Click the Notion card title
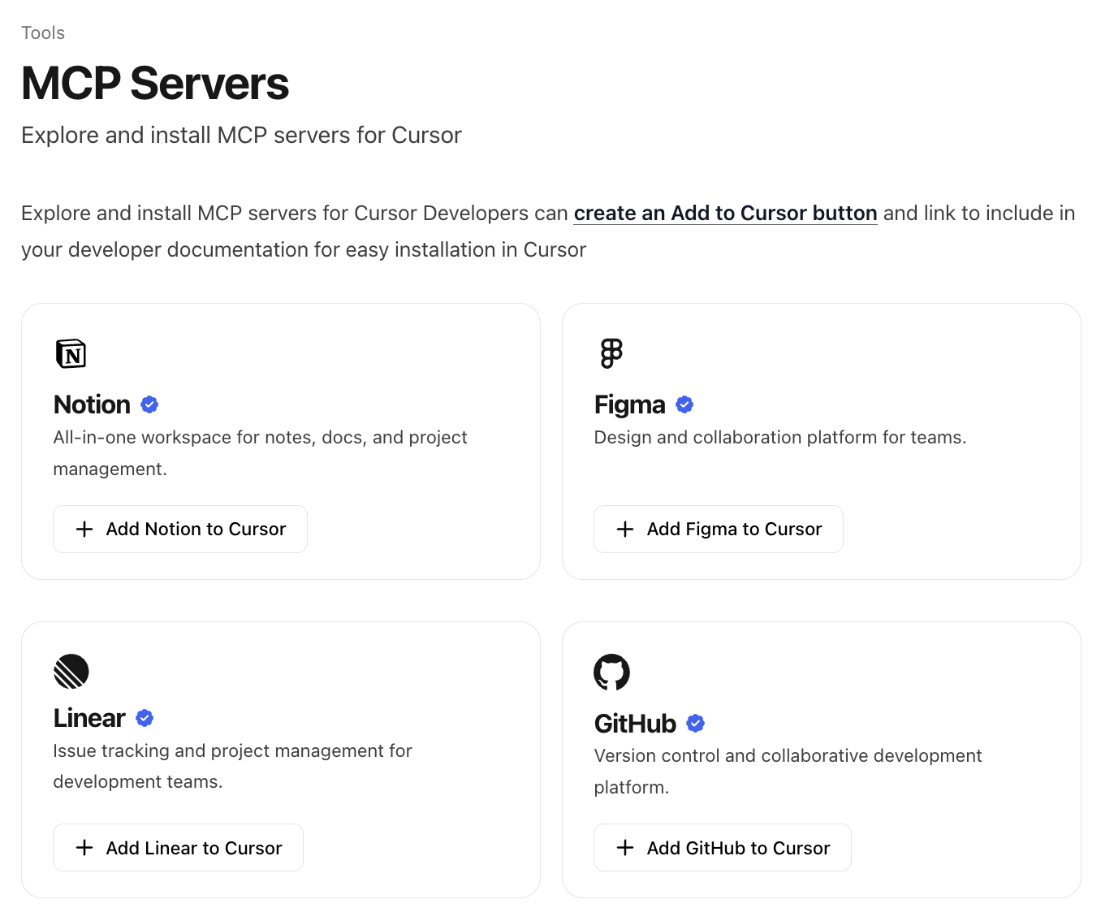1101x921 pixels. [92, 404]
